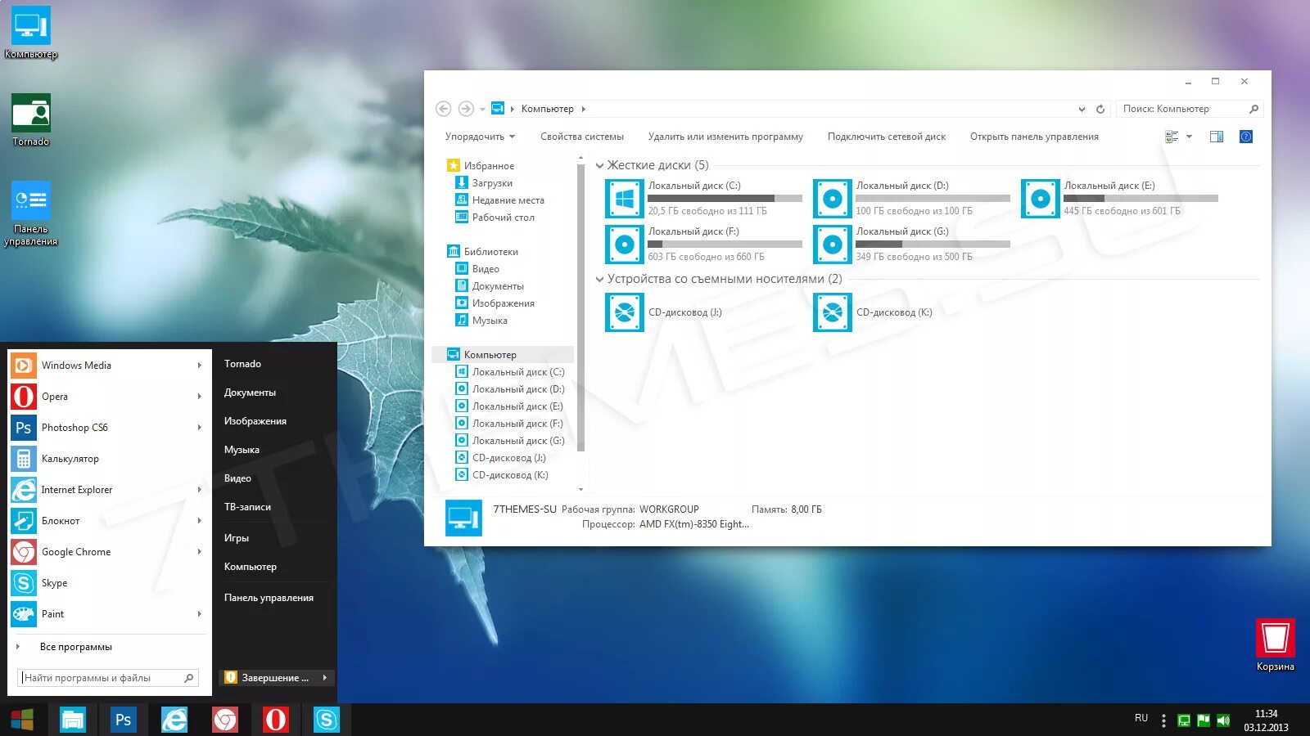Viewport: 1310px width, 736px height.
Task: Select CD drive (K:) icon
Action: point(832,312)
